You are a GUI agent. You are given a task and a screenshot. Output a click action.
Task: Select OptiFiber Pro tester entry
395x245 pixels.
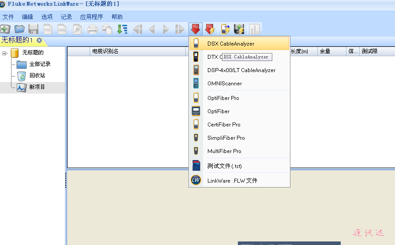[x=223, y=98]
